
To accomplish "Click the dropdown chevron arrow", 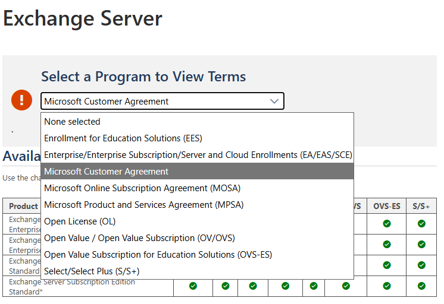I will point(274,101).
